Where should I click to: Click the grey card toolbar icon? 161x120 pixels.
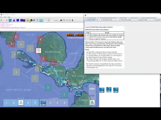point(49,20)
